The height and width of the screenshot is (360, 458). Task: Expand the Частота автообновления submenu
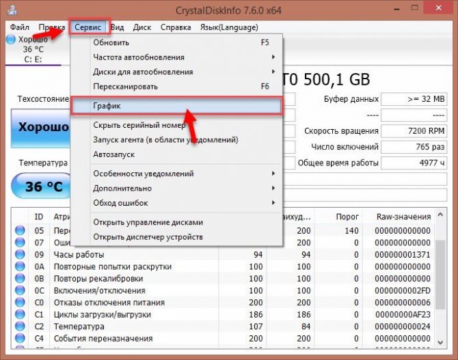coord(176,57)
